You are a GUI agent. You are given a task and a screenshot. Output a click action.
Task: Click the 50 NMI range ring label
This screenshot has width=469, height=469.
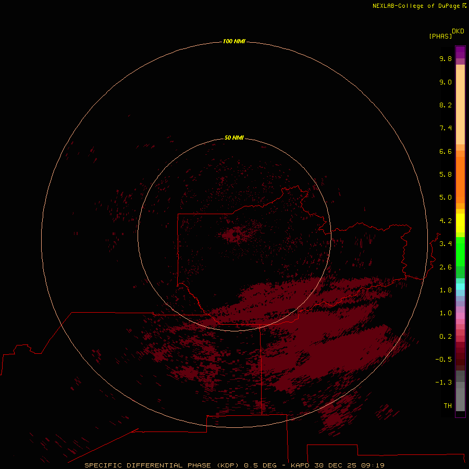click(x=234, y=138)
